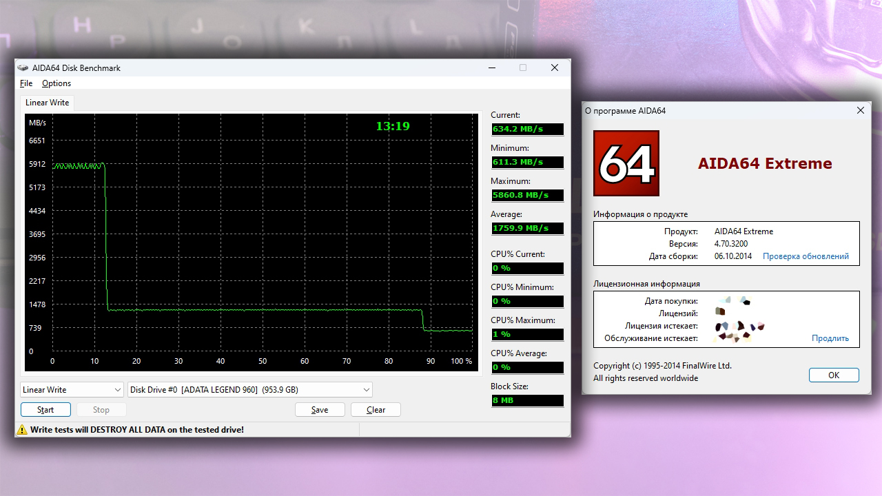This screenshot has width=882, height=496.
Task: Close the AIDA64 Disk Benchmark window
Action: tap(554, 68)
